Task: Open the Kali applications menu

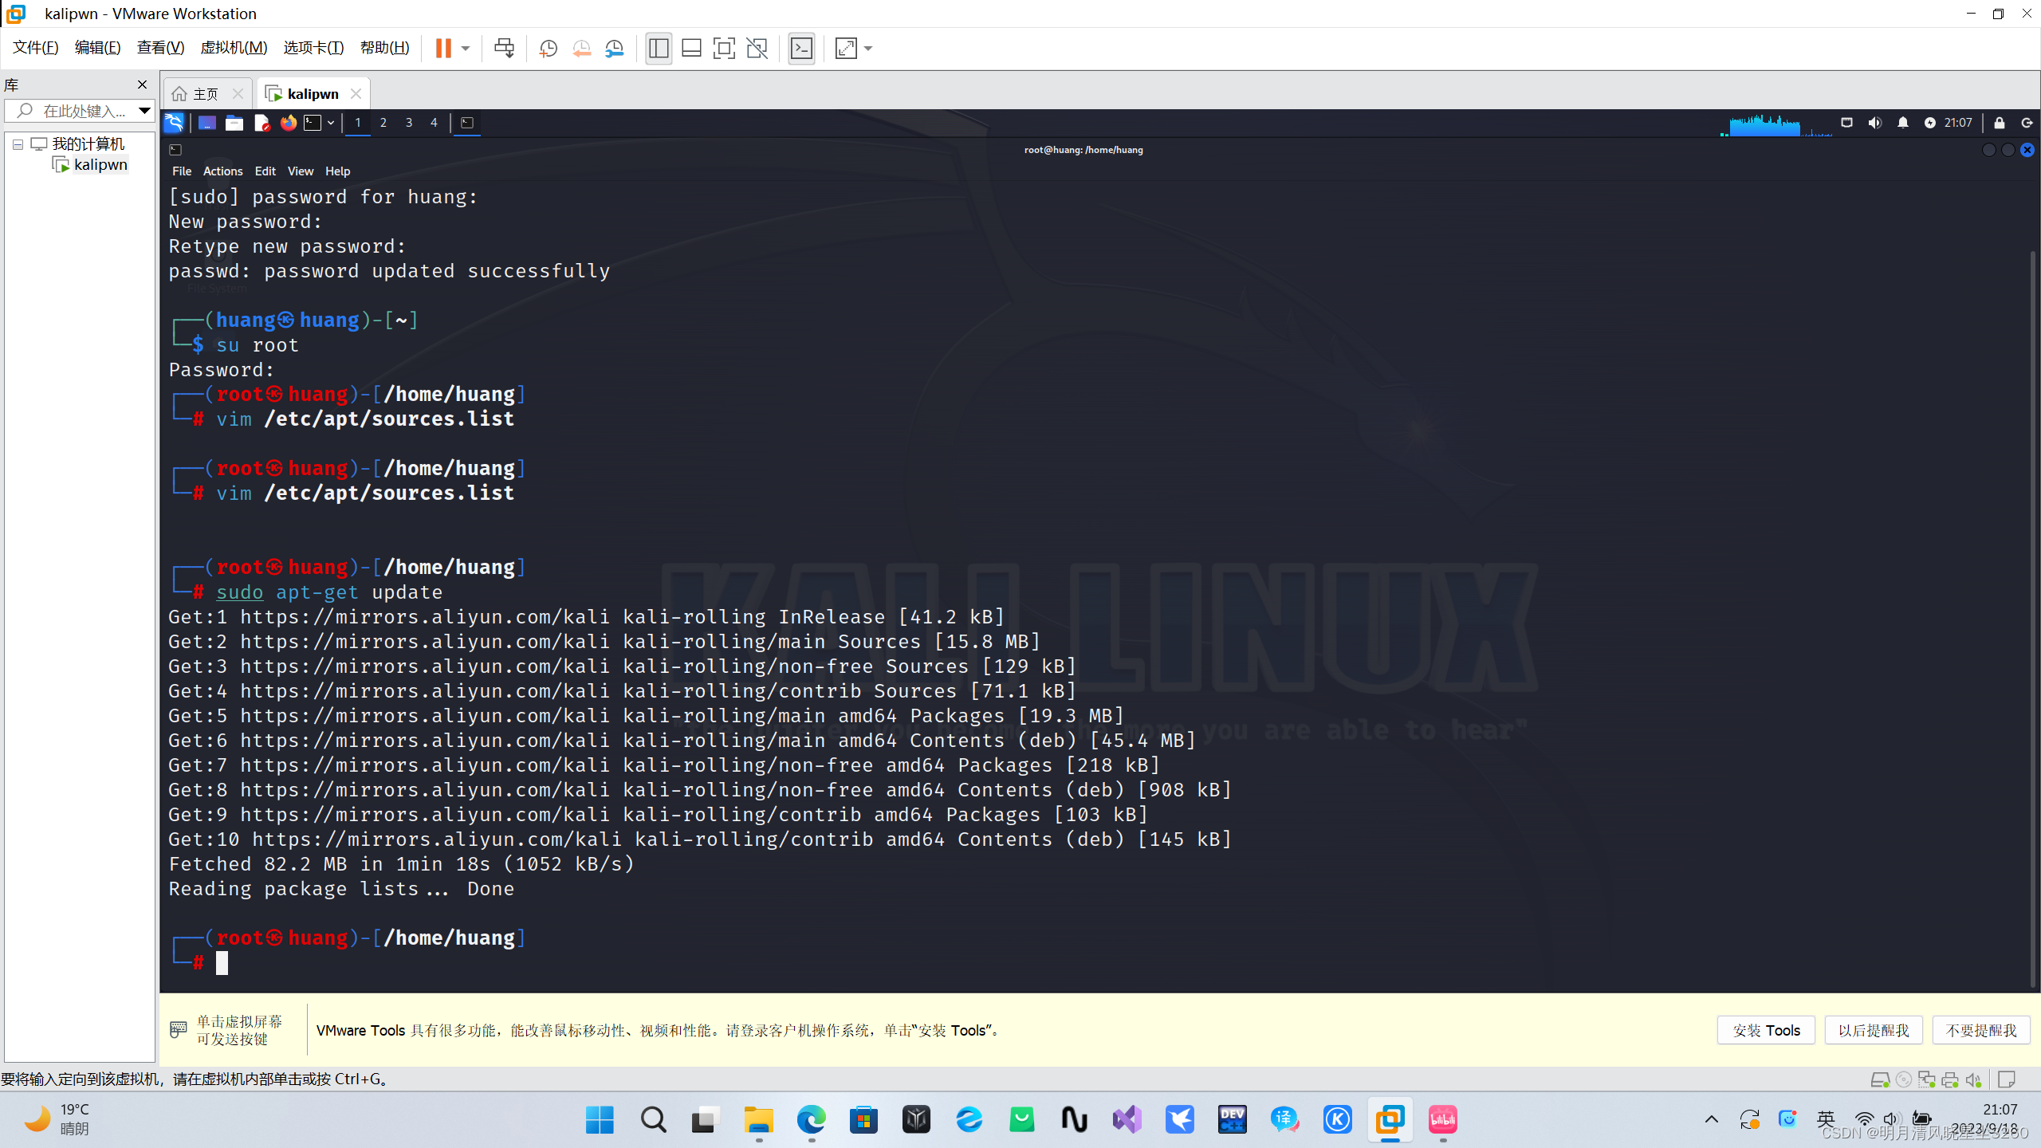Action: pos(174,123)
